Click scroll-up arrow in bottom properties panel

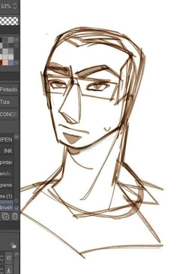click(16, 255)
